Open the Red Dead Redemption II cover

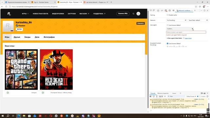[56, 69]
